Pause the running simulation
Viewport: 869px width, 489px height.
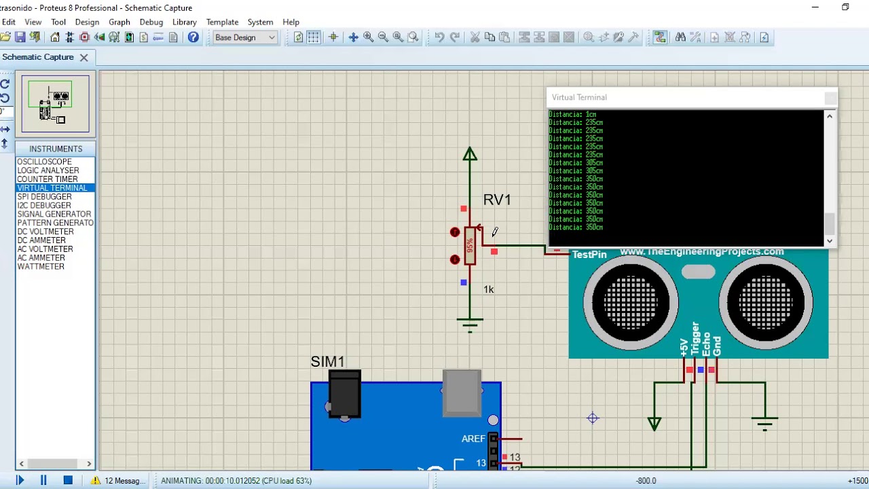coord(43,480)
